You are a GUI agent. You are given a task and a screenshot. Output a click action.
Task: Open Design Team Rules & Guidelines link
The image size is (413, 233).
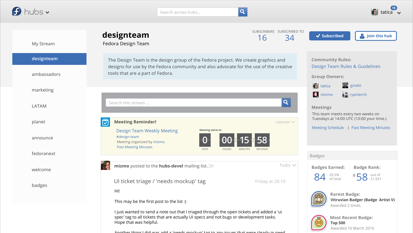346,66
